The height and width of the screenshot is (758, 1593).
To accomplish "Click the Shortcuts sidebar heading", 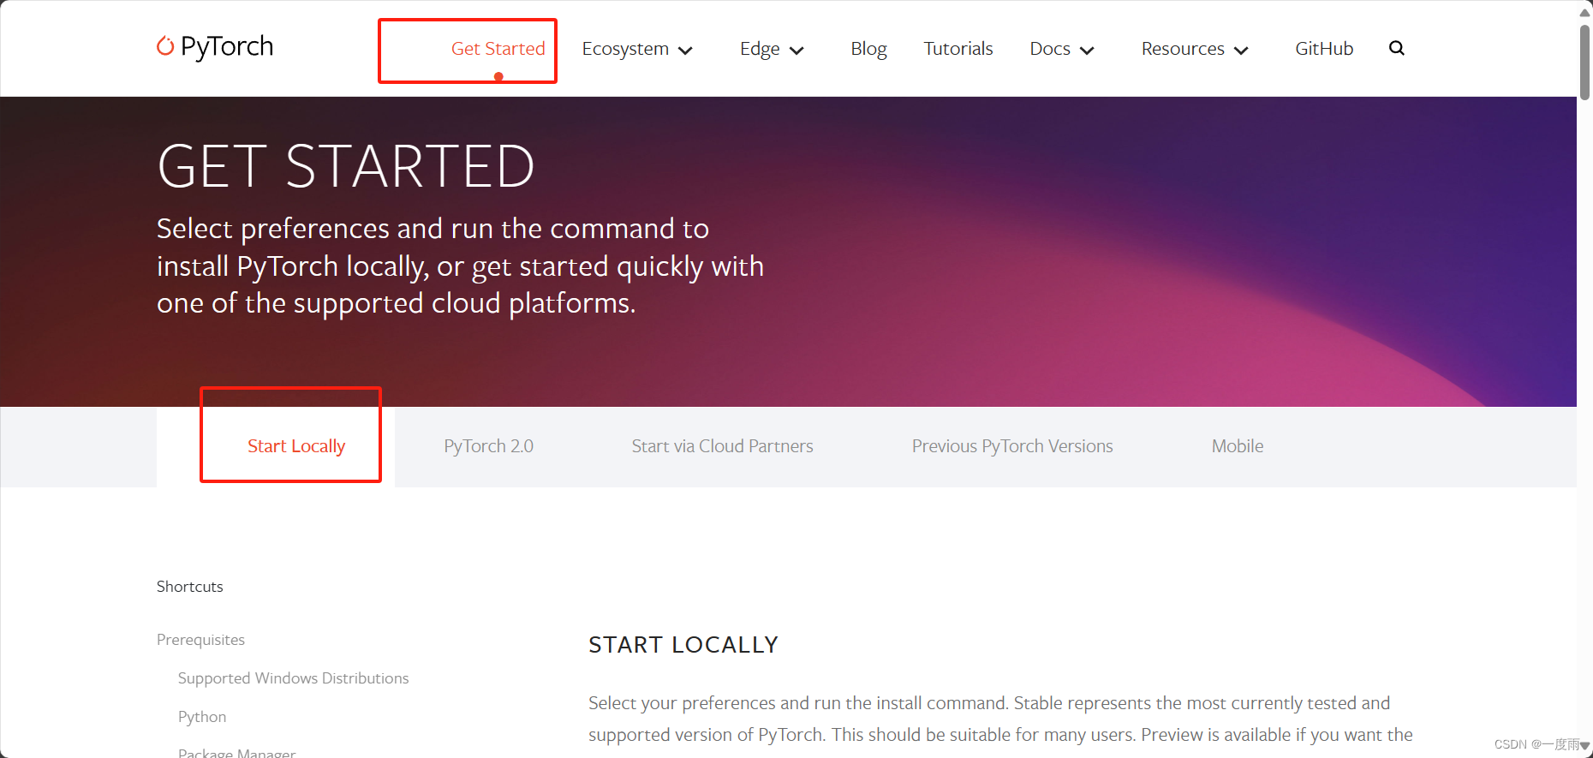I will [x=189, y=587].
